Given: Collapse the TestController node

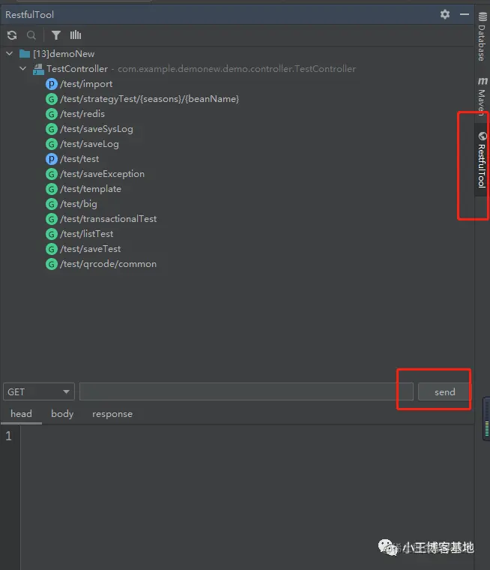Looking at the screenshot, I should (23, 68).
